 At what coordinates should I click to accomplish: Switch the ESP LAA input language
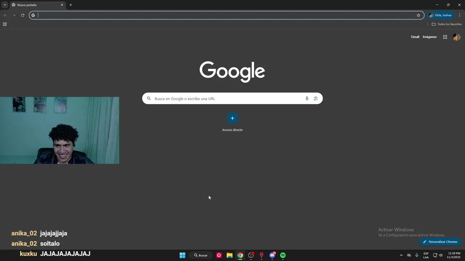point(426,255)
